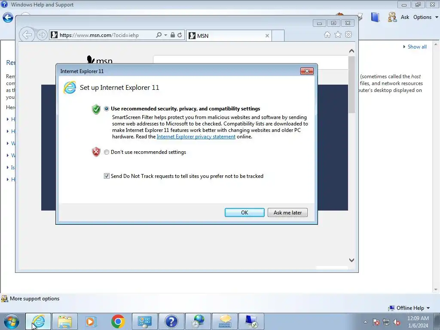Click the Control Panel taskbar icon

(x=144, y=321)
